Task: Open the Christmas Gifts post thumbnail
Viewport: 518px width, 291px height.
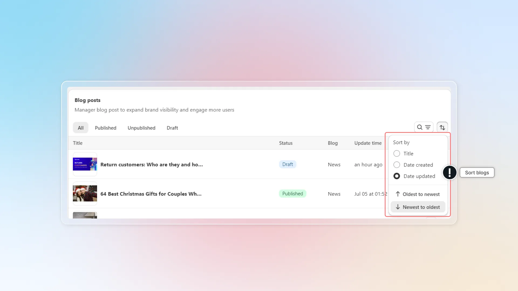Action: pos(85,193)
